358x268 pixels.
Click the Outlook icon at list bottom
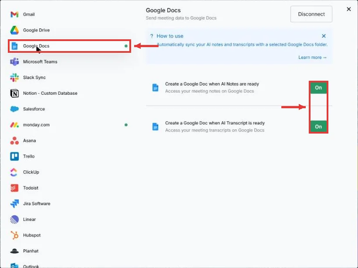(x=14, y=266)
